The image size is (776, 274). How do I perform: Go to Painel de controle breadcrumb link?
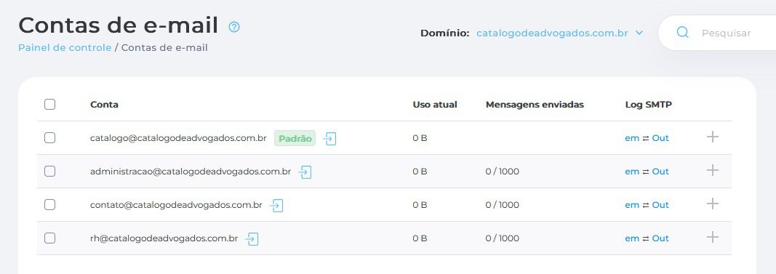(65, 48)
